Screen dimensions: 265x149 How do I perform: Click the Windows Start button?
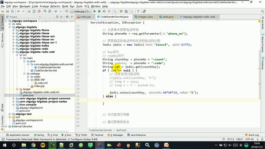click(x=5, y=145)
